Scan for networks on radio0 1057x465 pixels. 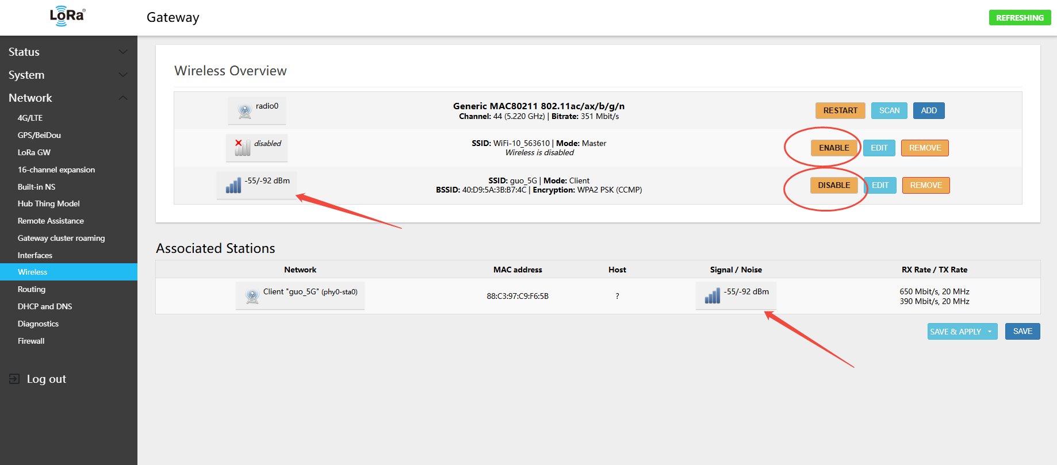tap(889, 110)
